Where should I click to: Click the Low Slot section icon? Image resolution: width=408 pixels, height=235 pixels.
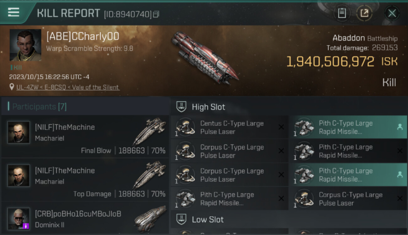(x=181, y=219)
